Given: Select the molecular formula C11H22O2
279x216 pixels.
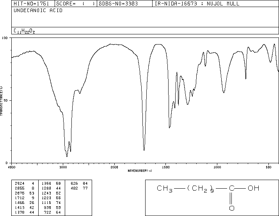Looking at the screenshot, I should pos(24,31).
